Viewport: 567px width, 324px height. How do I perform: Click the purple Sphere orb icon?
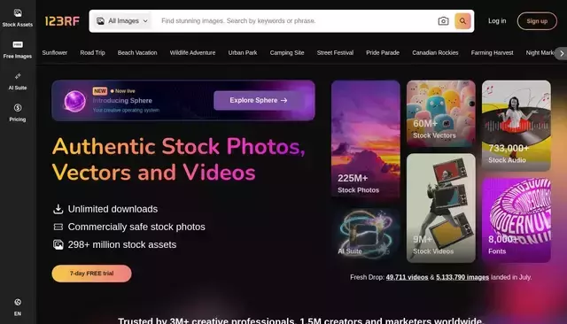[74, 101]
